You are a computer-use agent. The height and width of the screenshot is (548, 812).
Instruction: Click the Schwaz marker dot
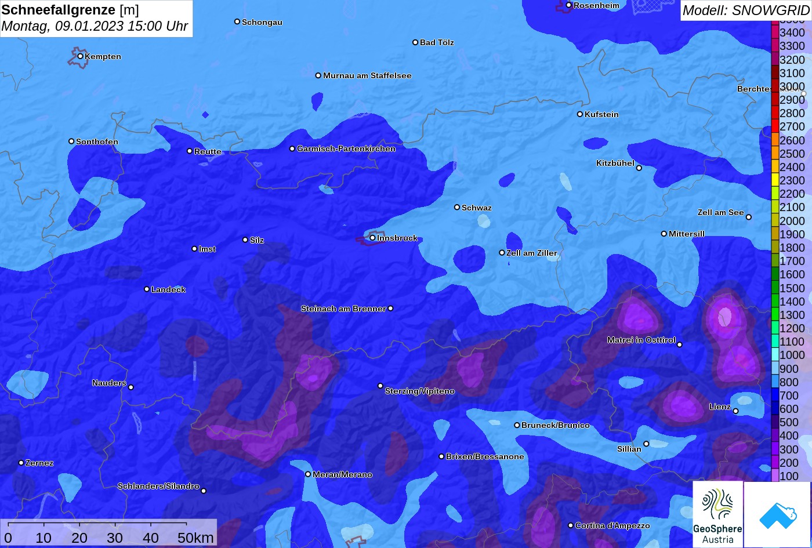(457, 207)
